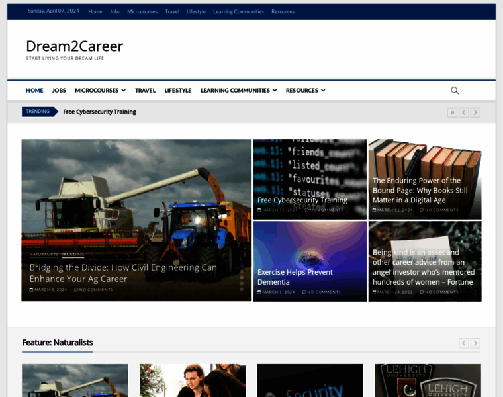Open Bridging the Divide Civil Engineering article

[123, 273]
